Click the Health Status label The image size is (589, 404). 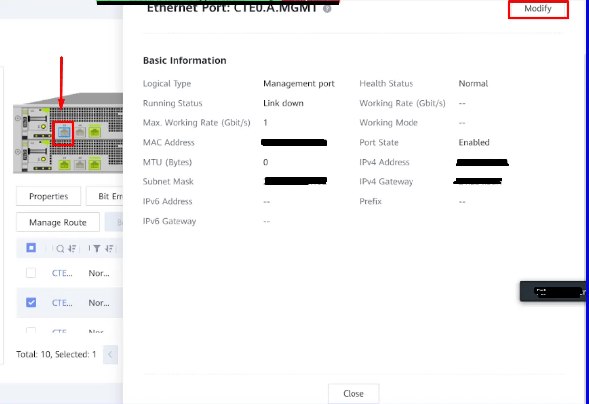(x=386, y=83)
